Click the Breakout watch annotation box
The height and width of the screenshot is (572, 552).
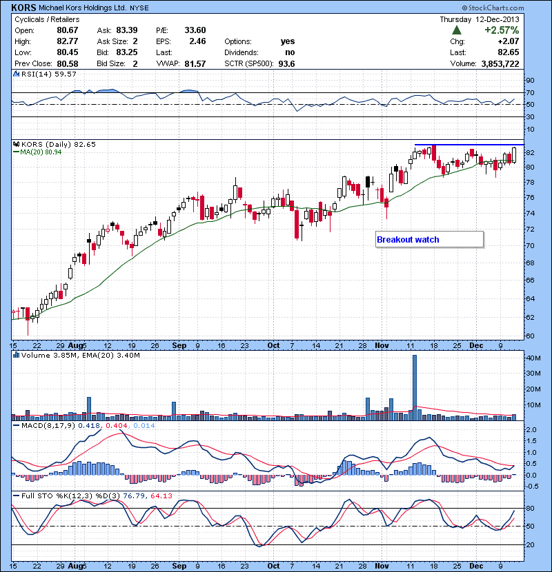430,240
